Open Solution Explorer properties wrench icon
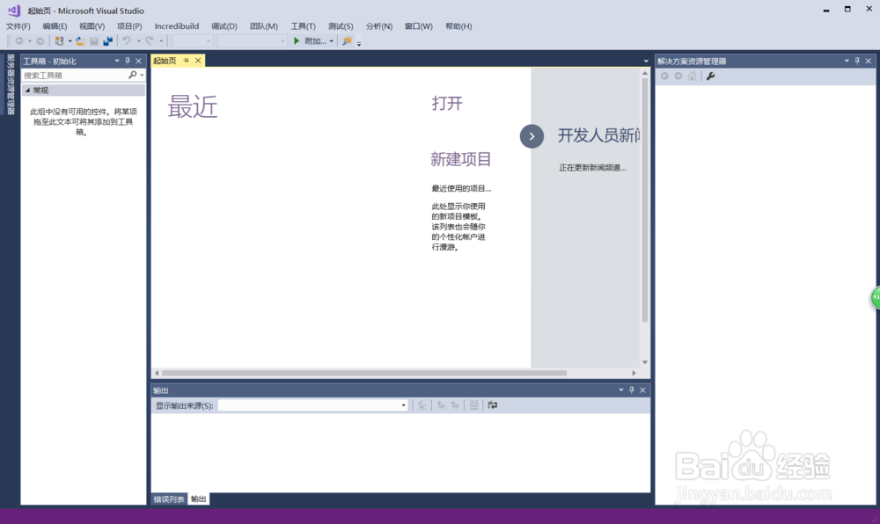The width and height of the screenshot is (880, 524). [710, 76]
